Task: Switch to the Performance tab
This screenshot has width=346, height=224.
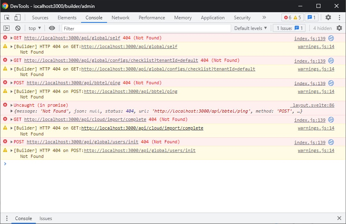Action: (152, 18)
